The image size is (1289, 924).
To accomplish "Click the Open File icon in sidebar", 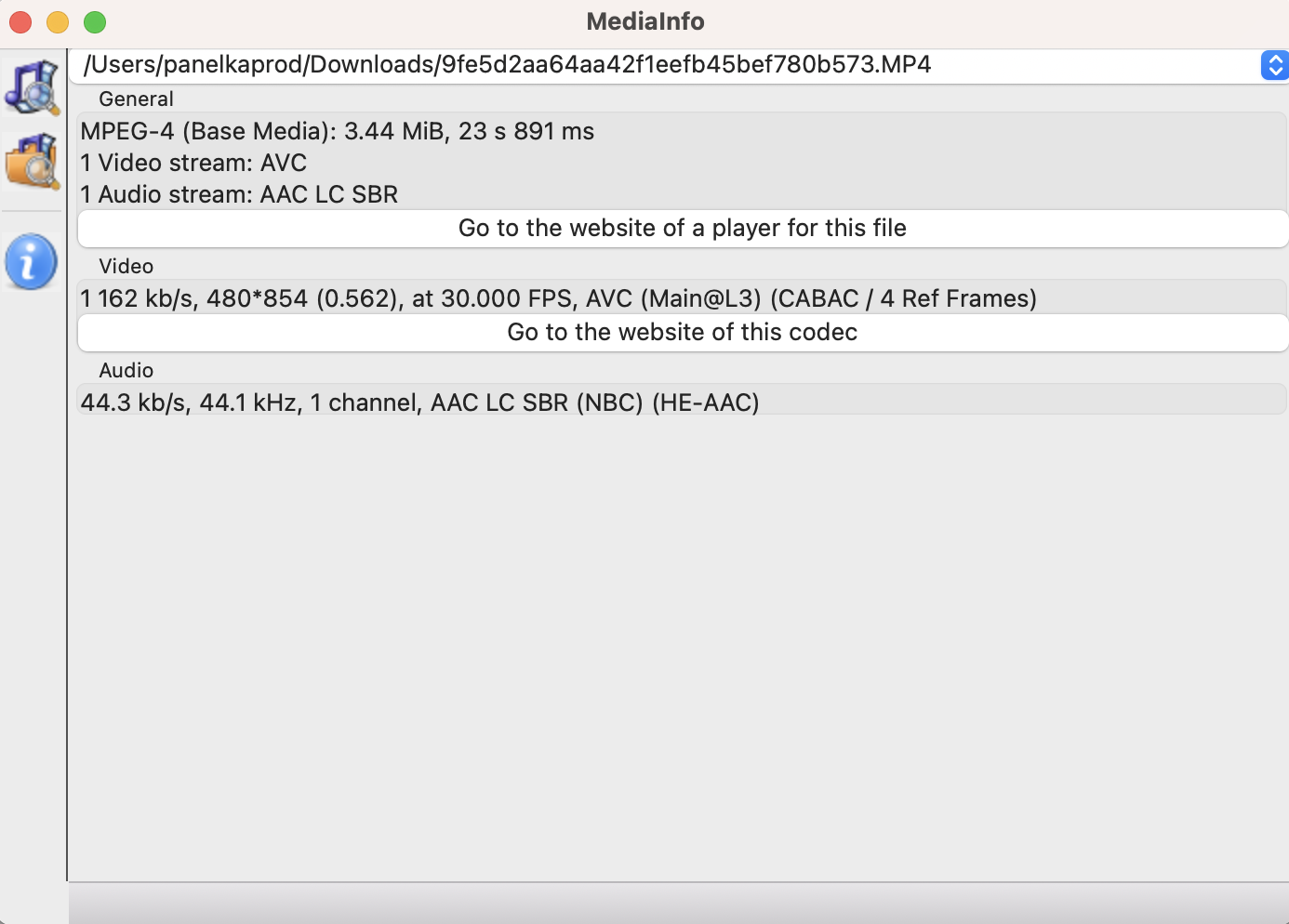I will click(33, 86).
